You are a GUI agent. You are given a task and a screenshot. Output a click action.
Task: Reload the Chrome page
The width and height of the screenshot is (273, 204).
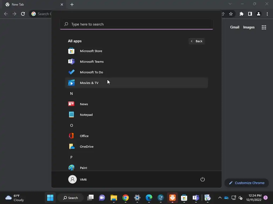point(23,14)
